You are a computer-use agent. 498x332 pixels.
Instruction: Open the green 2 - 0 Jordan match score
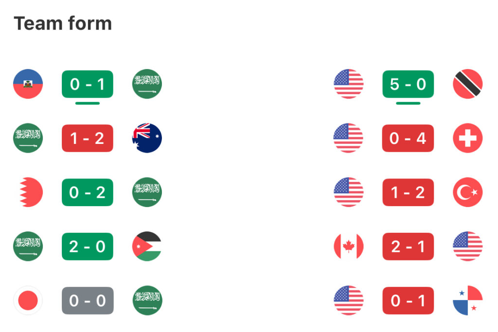coord(88,246)
